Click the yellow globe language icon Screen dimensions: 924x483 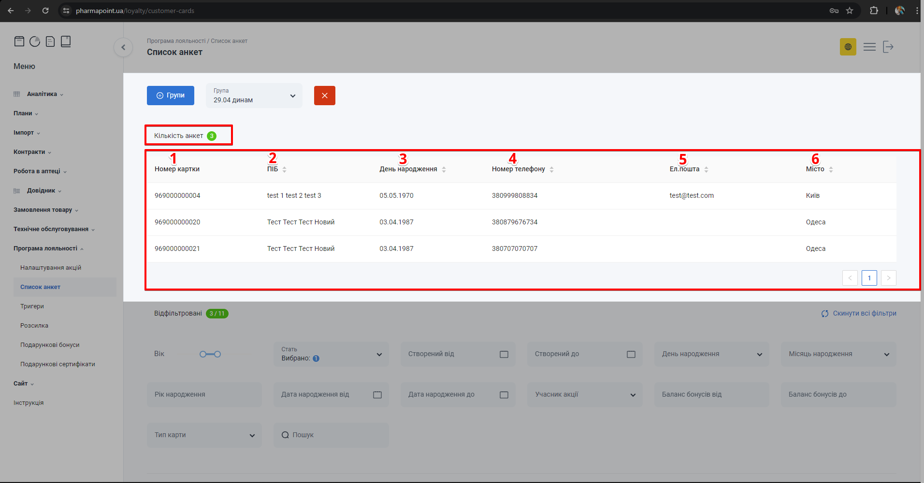[x=848, y=47]
